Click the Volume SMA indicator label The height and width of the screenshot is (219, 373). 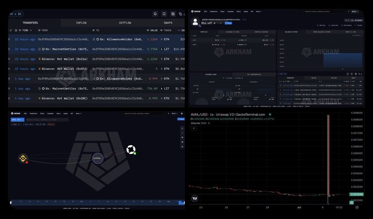click(200, 123)
